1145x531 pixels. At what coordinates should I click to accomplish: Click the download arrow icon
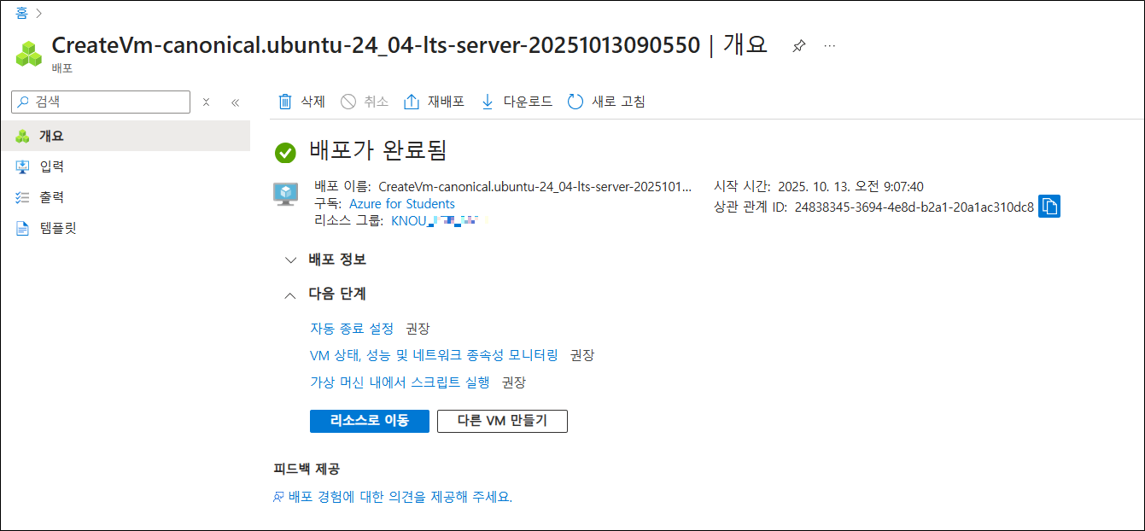[488, 102]
